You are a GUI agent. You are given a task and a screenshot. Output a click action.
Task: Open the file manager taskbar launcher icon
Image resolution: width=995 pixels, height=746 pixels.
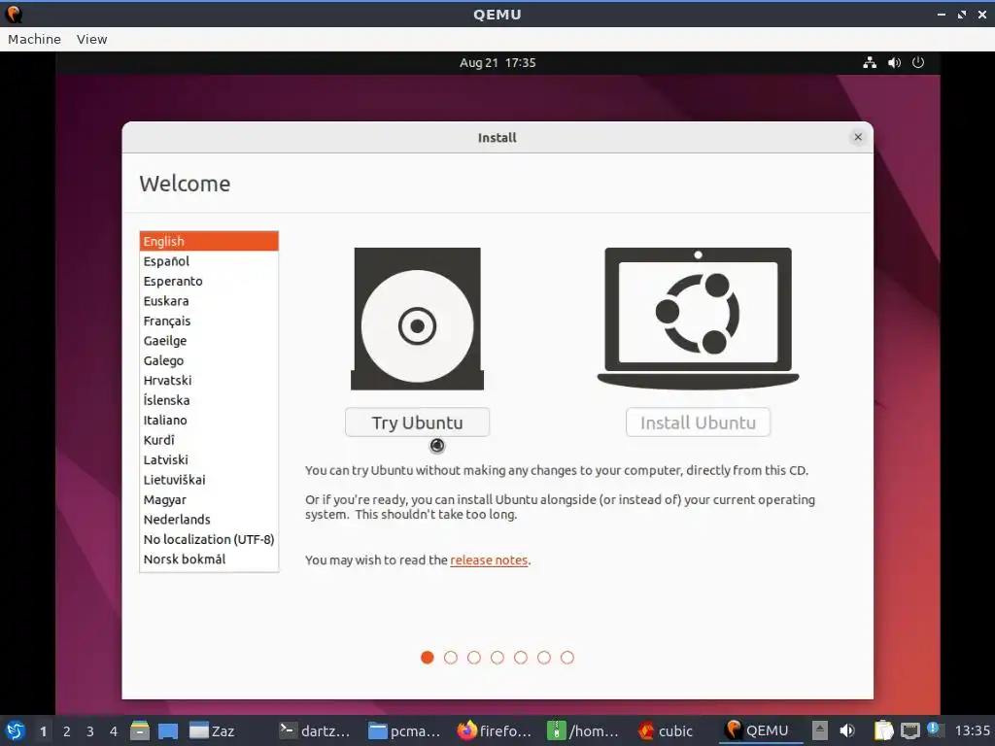[x=140, y=730]
